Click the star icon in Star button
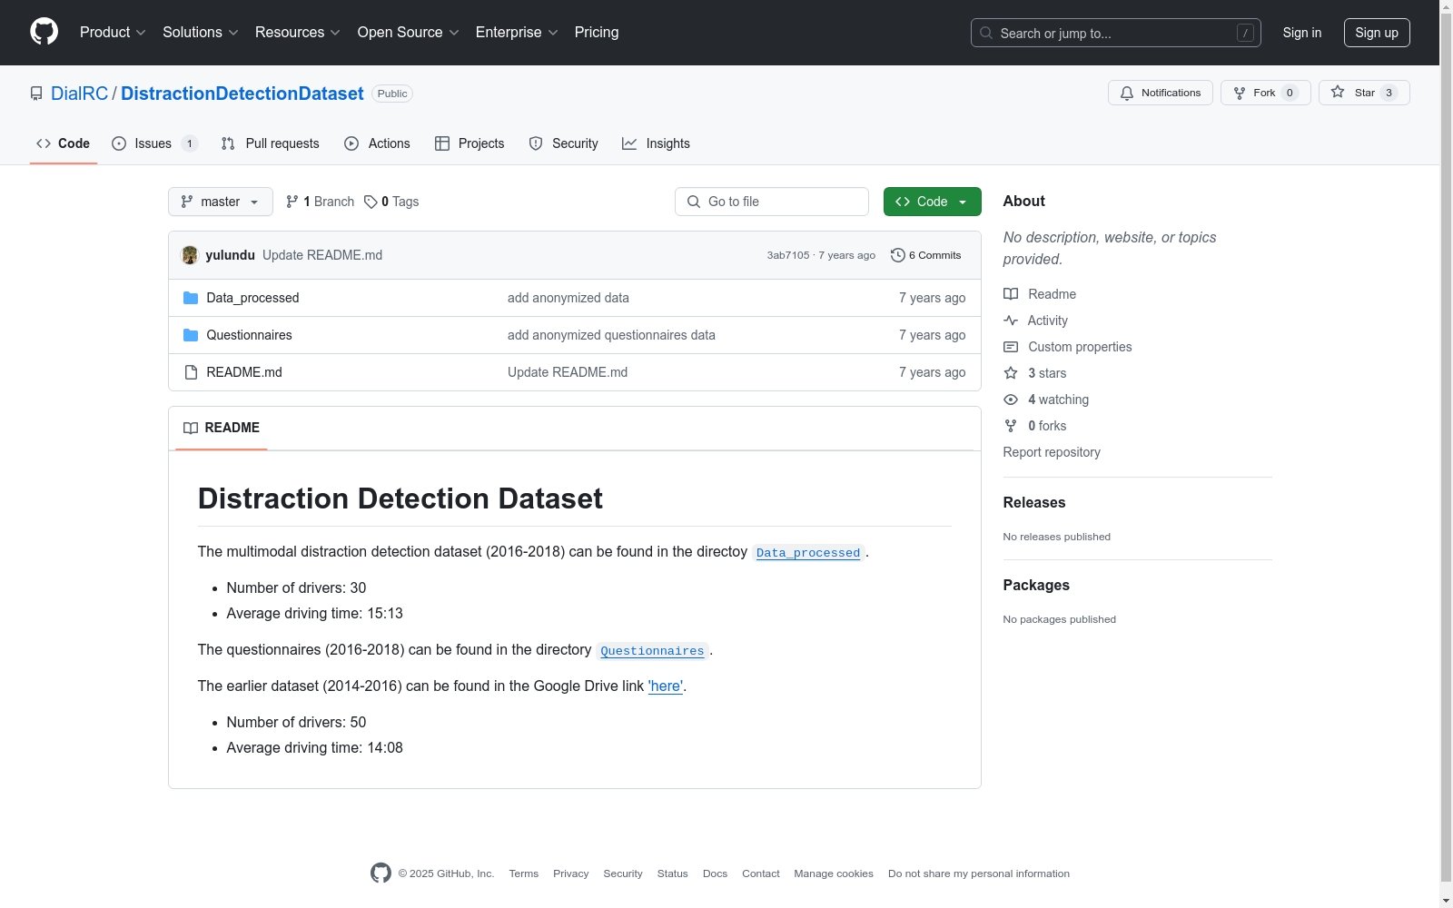This screenshot has height=908, width=1453. (x=1338, y=93)
